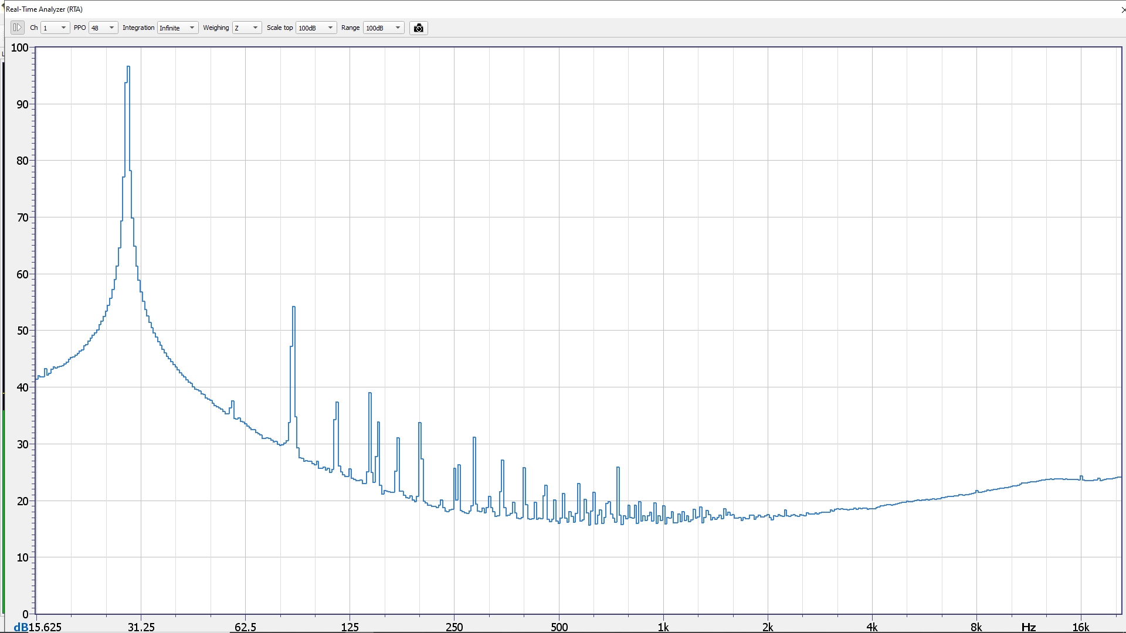Open the Range 100dB dropdown
This screenshot has height=633, width=1126.
point(384,28)
